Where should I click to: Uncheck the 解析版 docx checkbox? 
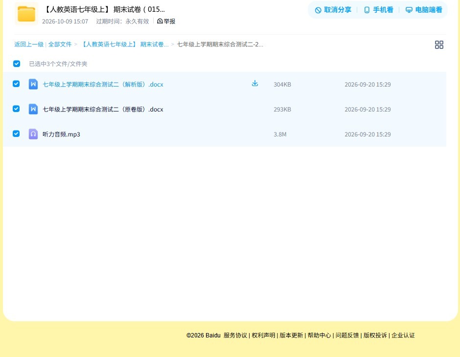pyautogui.click(x=16, y=84)
